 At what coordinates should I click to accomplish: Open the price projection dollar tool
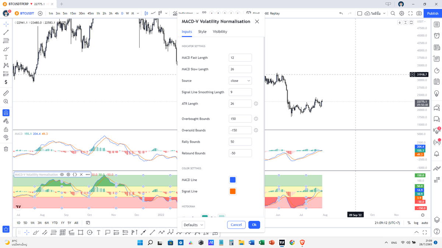(6, 82)
